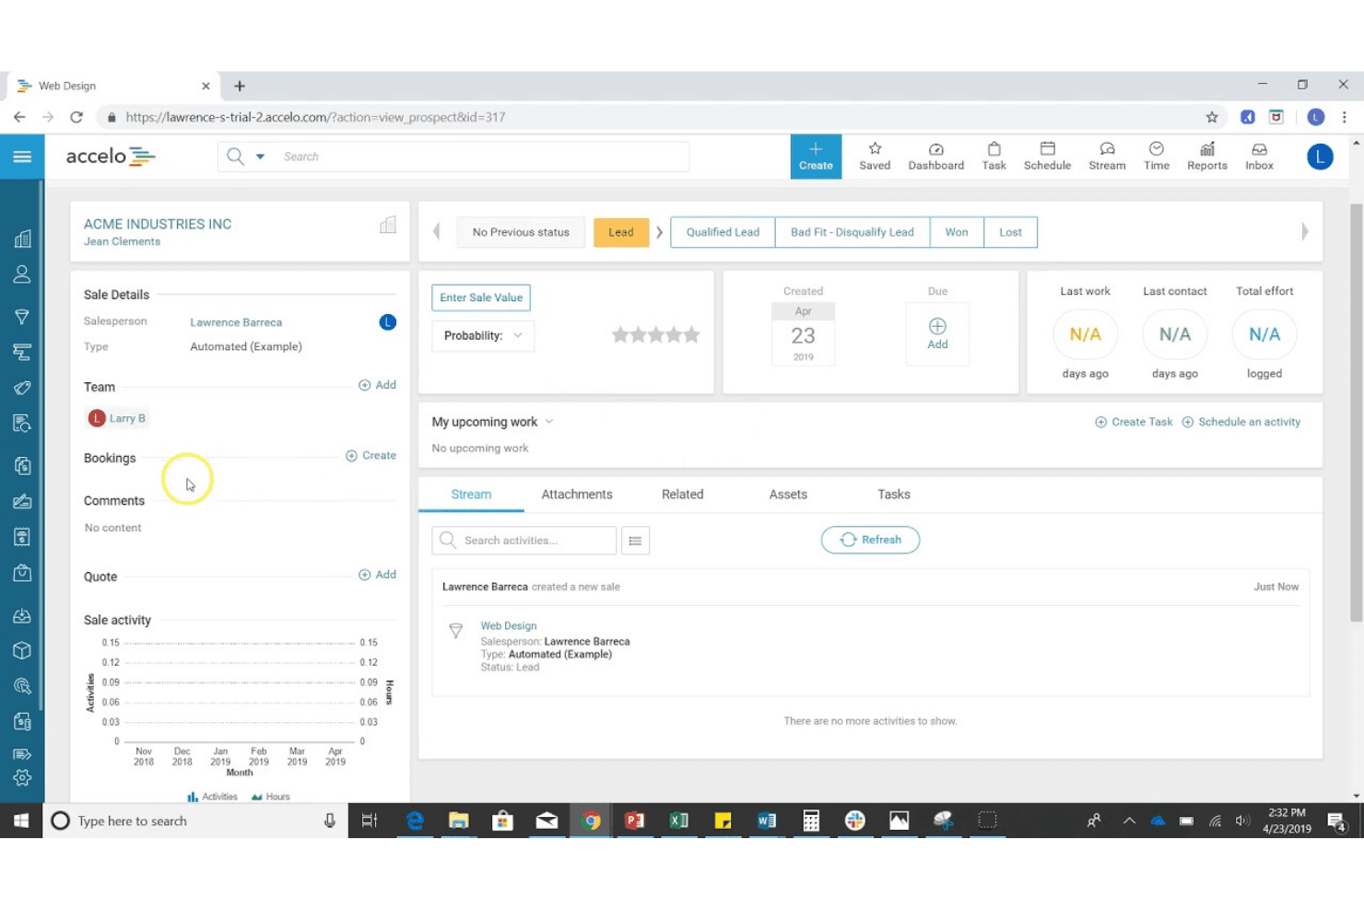The height and width of the screenshot is (909, 1364).
Task: Open the search type dropdown arrow
Action: [x=260, y=157]
